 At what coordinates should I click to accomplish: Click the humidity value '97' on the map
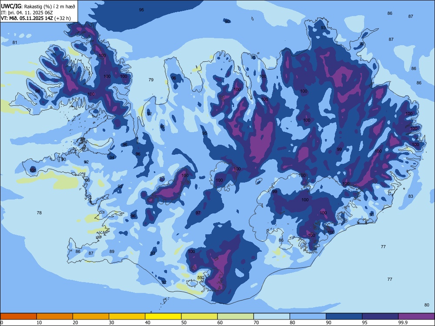coord(198,213)
